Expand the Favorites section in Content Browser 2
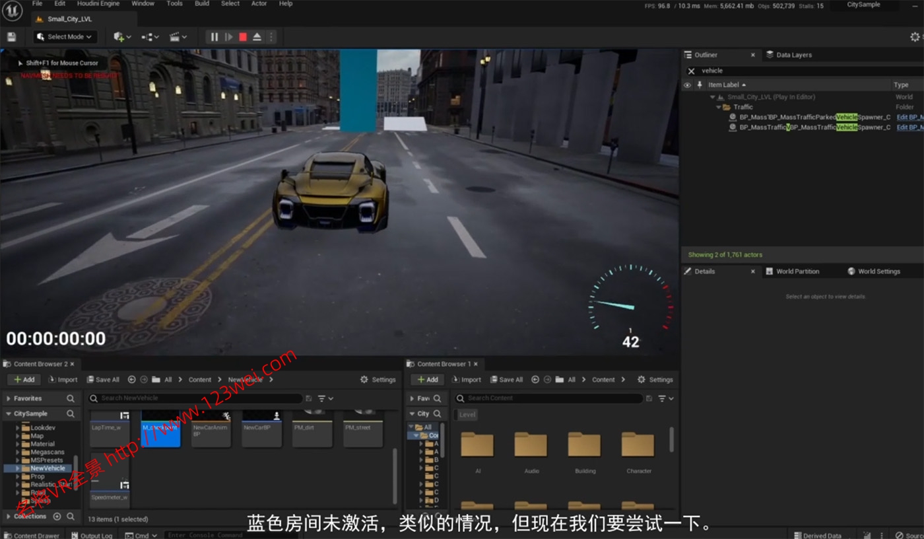 coord(9,398)
